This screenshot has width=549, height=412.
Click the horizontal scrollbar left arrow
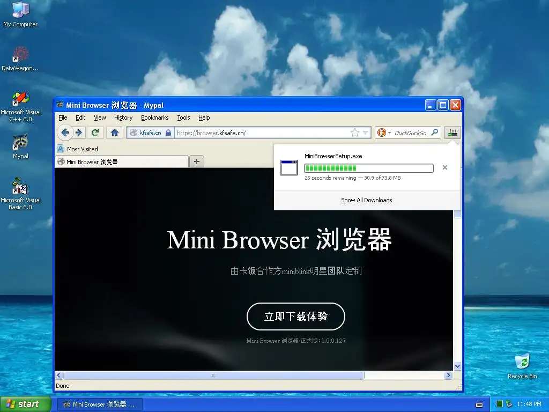click(x=59, y=375)
